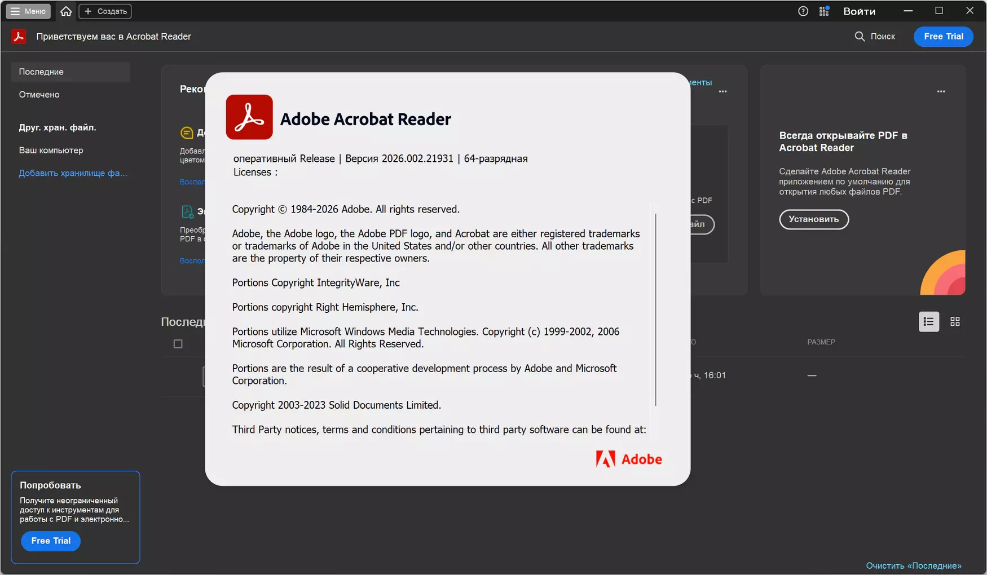The width and height of the screenshot is (987, 575).
Task: Switch to grid view icon
Action: point(955,322)
